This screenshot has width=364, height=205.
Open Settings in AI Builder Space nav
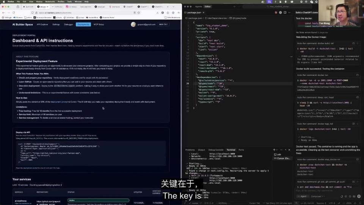56,24
